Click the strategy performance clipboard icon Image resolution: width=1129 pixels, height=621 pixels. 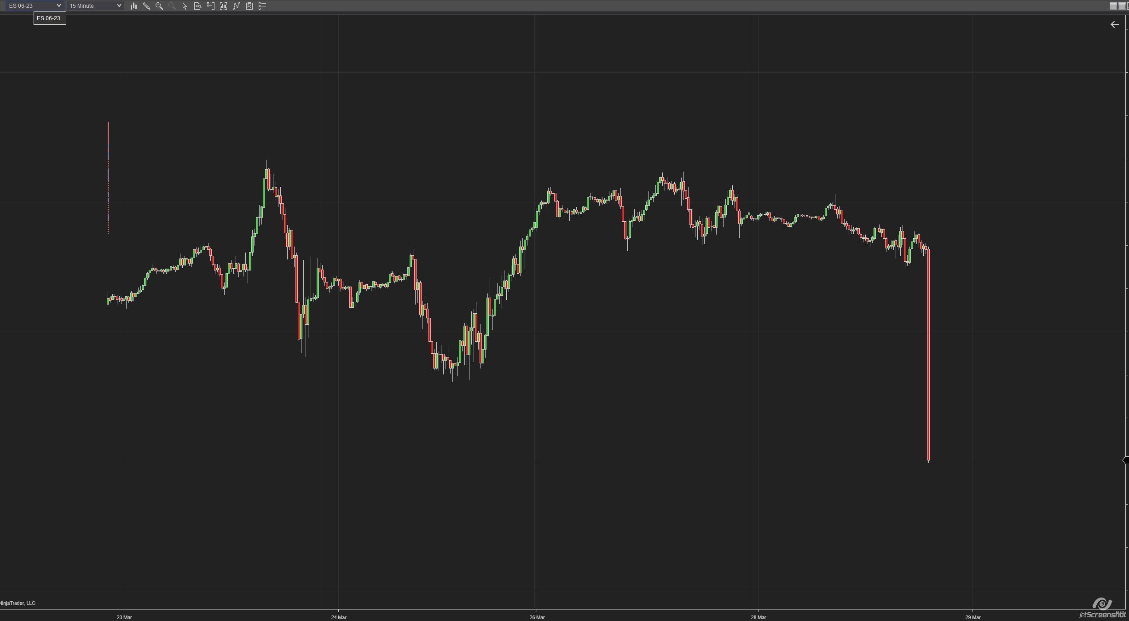tap(249, 6)
